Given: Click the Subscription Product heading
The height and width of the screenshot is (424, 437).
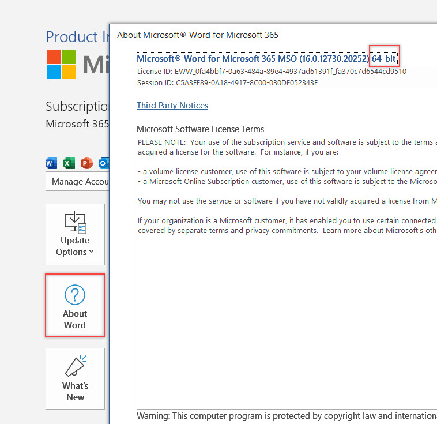Looking at the screenshot, I should tap(77, 106).
